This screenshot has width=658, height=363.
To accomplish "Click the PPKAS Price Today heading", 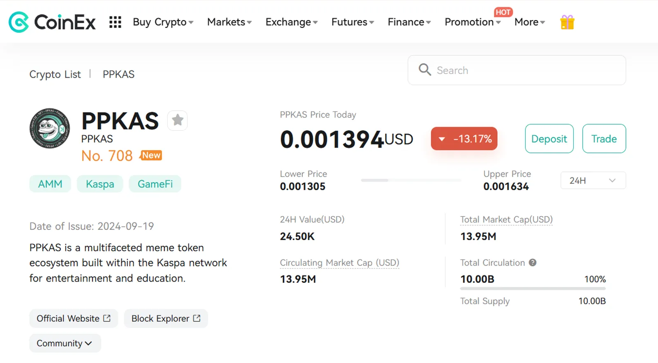I will 318,115.
